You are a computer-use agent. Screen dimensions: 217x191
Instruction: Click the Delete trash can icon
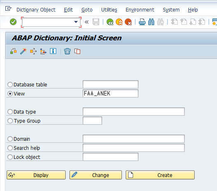pos(67,51)
